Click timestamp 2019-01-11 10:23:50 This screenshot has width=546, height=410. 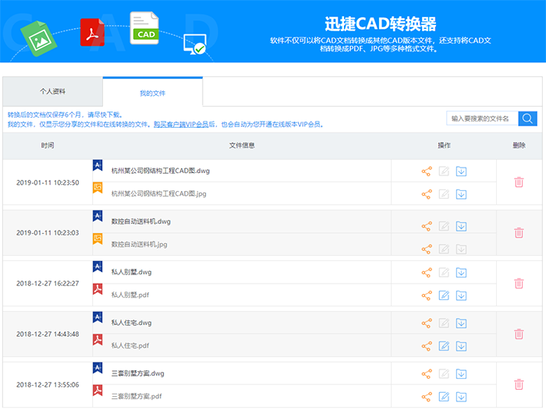pos(48,182)
